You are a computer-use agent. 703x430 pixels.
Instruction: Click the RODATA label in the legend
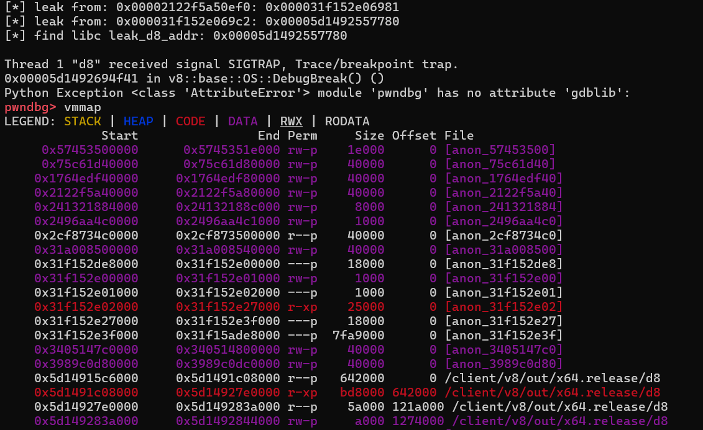(347, 121)
